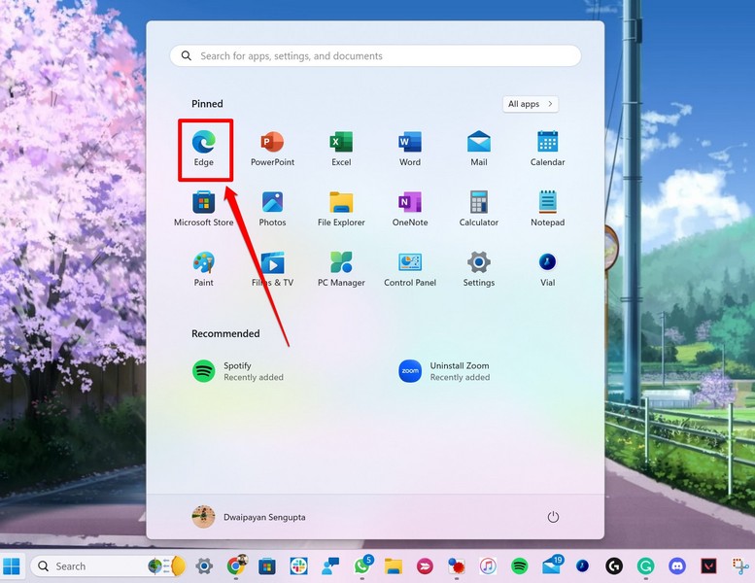The width and height of the screenshot is (755, 583).
Task: Click the power button in Start menu
Action: (x=553, y=517)
